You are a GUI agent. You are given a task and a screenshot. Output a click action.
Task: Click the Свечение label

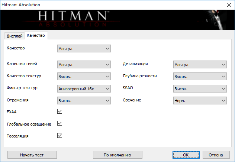[132, 100]
